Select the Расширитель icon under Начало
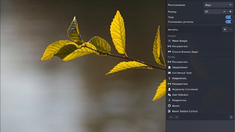 tap(169, 46)
